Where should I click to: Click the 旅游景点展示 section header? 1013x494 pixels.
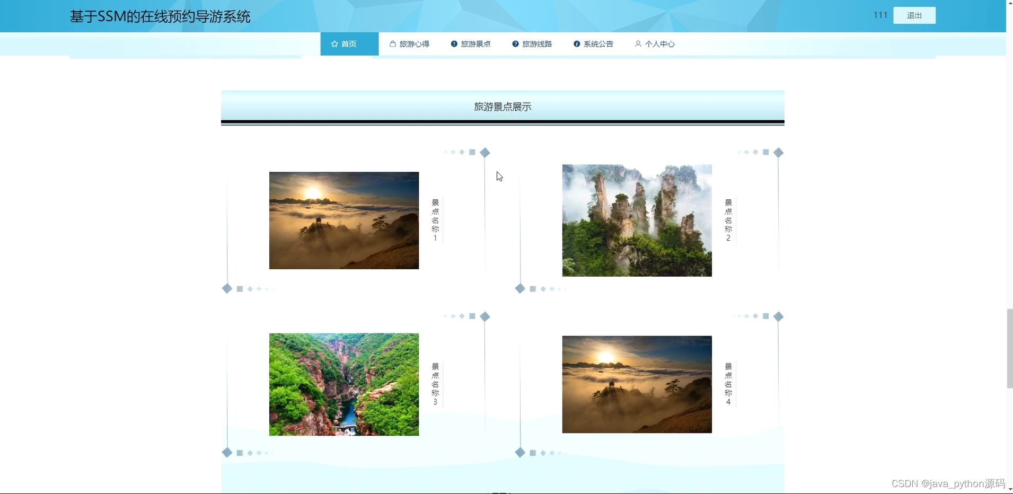[503, 107]
